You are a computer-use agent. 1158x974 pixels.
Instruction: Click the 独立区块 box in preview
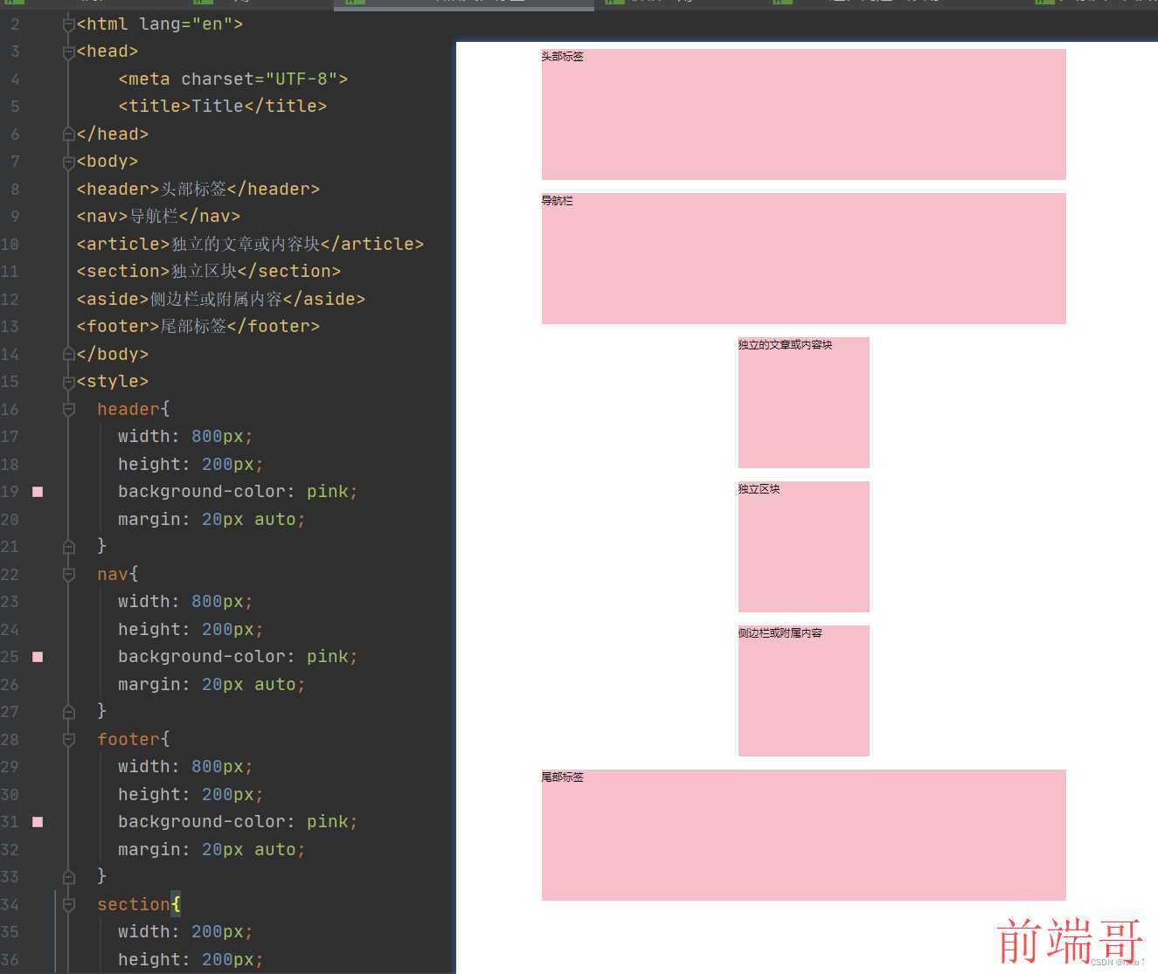(804, 547)
